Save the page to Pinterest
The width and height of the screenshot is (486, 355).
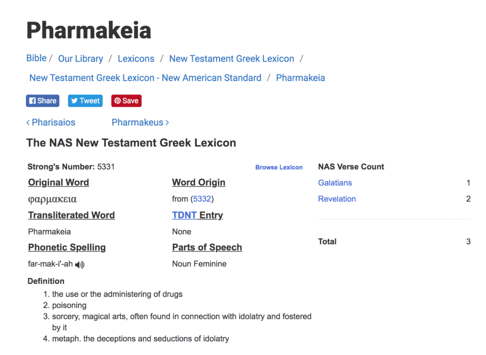pos(126,101)
